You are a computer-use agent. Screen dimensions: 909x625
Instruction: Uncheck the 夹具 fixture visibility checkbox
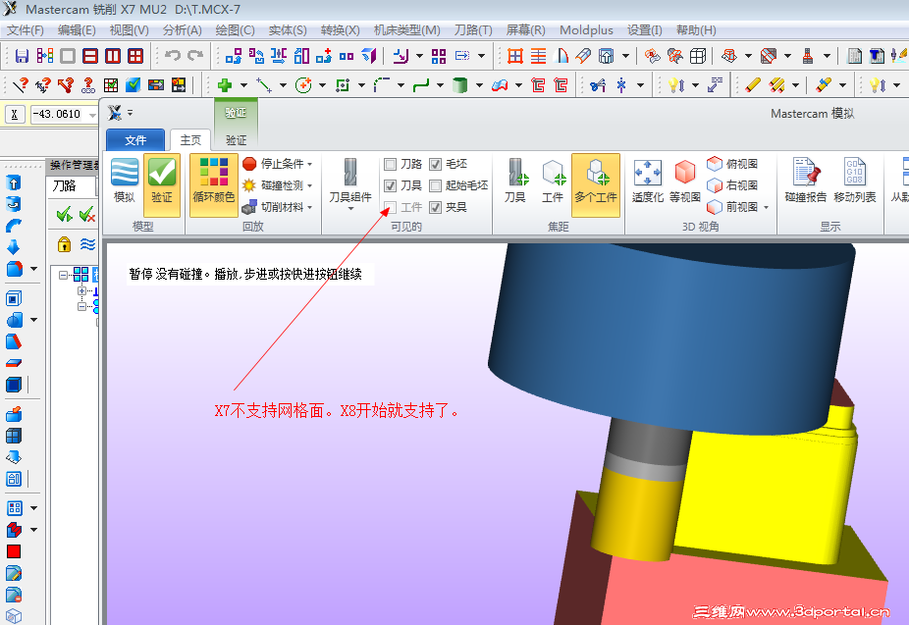tap(436, 207)
